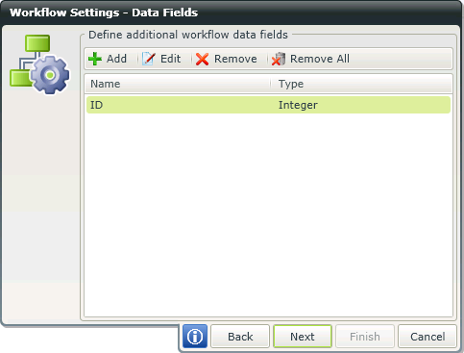Viewport: 464px width, 353px height.
Task: Click the workflow gear diagram icon
Action: point(39,64)
